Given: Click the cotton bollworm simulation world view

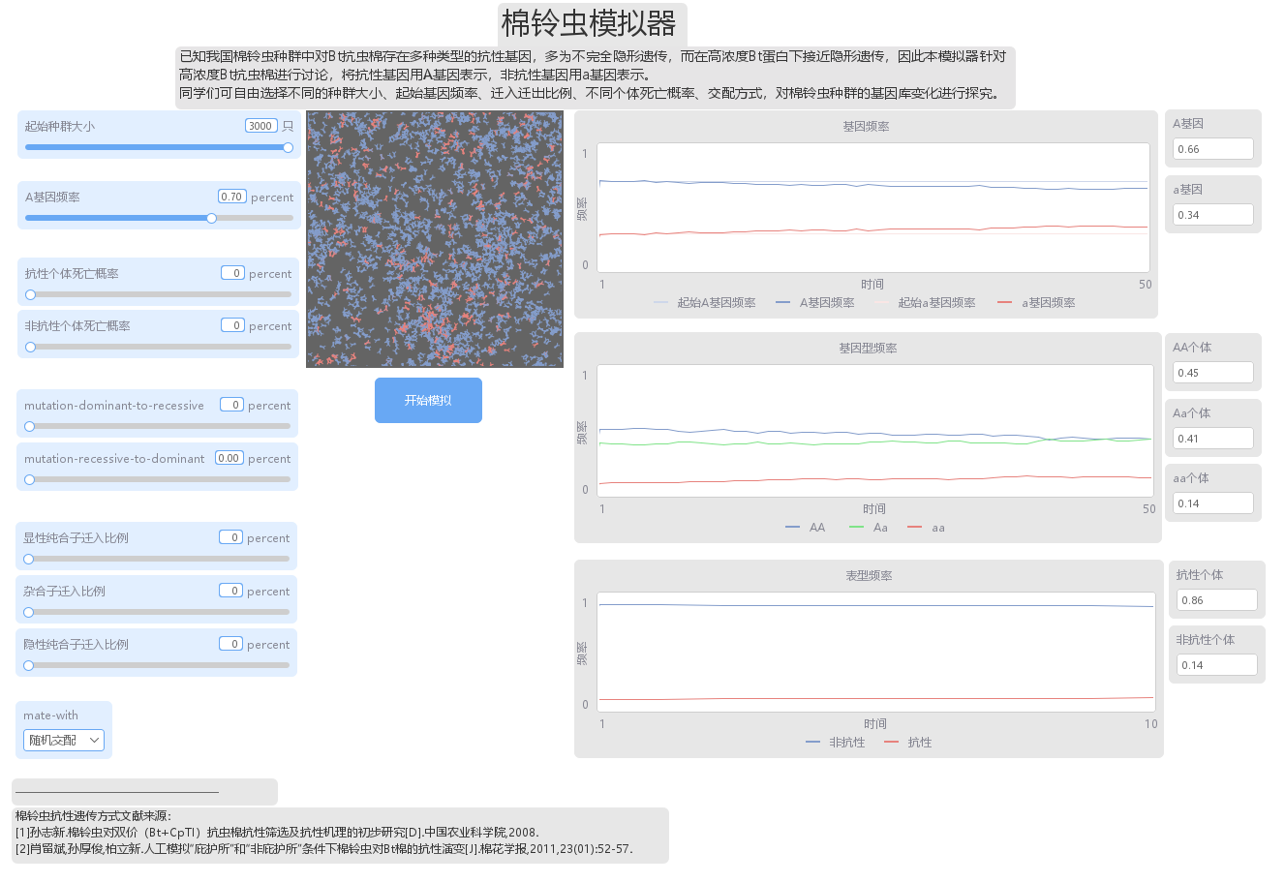Looking at the screenshot, I should [435, 239].
